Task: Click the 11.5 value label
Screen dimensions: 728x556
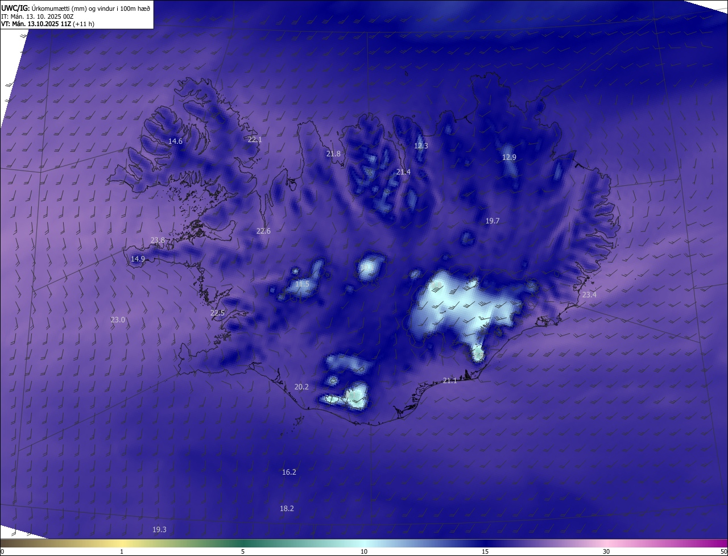Action: [x=302, y=284]
